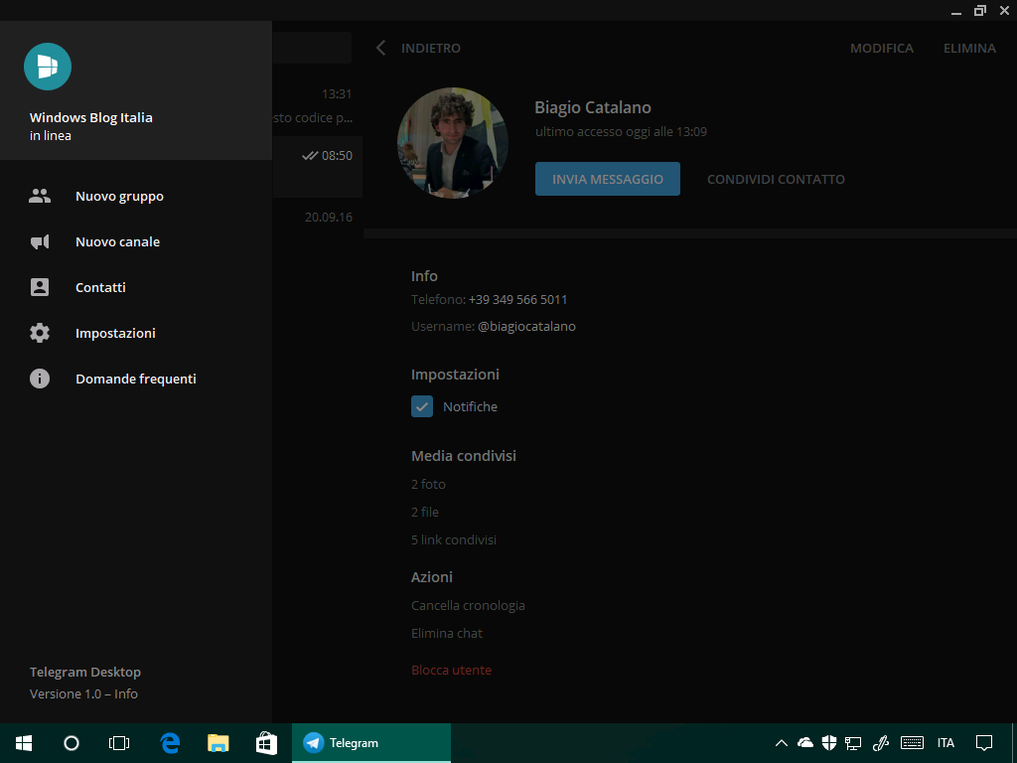Click the Telegram taskbar button
The height and width of the screenshot is (763, 1017).
coord(371,743)
